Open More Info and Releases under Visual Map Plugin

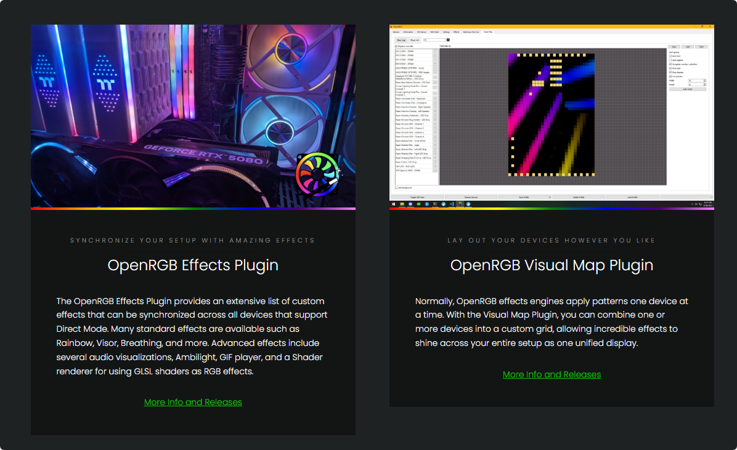[552, 374]
